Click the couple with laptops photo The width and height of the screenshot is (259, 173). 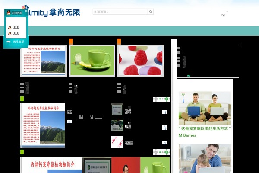click(205, 108)
